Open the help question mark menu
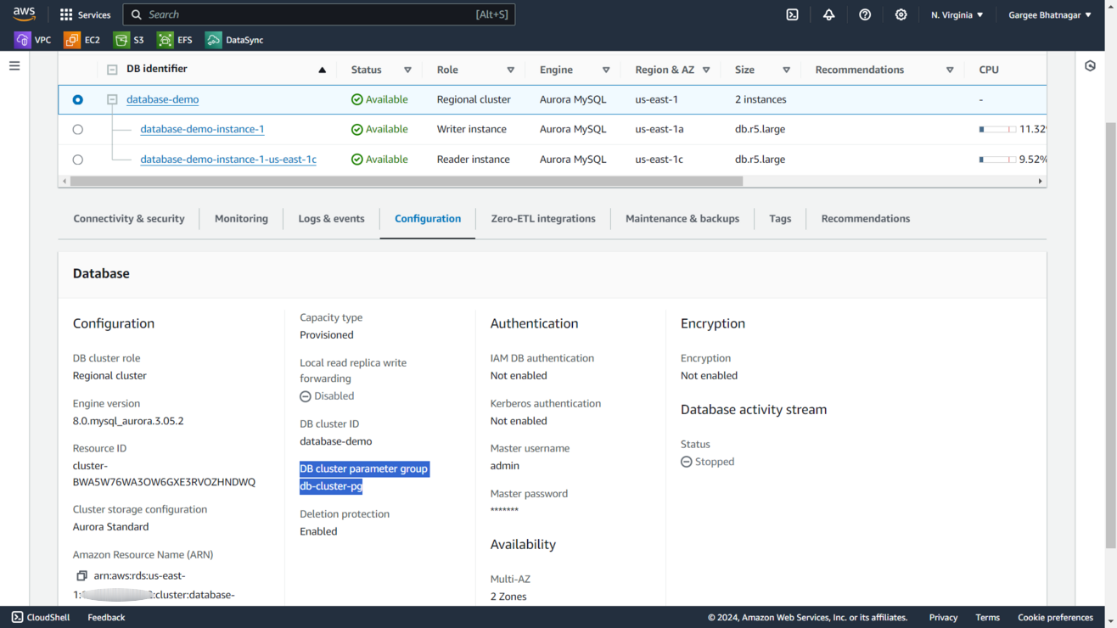The height and width of the screenshot is (628, 1117). tap(865, 14)
